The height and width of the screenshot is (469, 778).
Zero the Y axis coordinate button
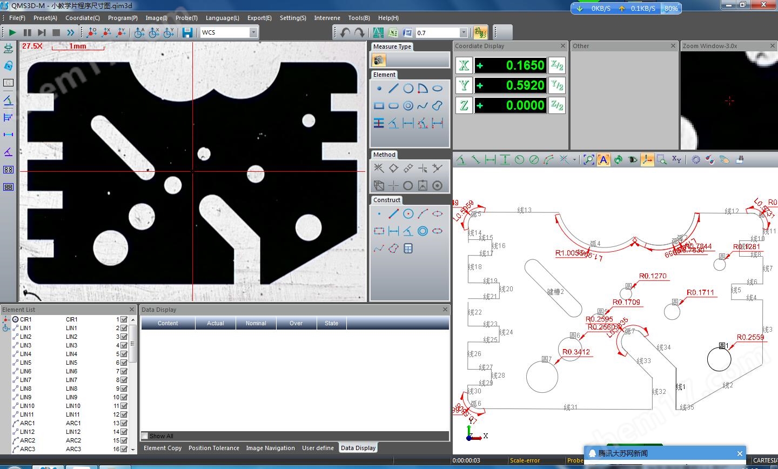[x=464, y=85]
